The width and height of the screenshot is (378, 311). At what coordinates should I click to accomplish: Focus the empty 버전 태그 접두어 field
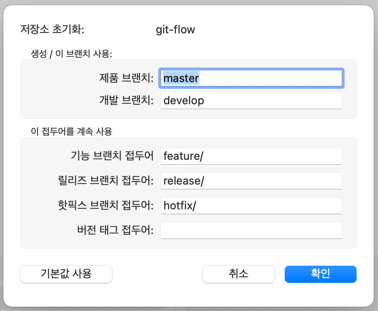[251, 231]
